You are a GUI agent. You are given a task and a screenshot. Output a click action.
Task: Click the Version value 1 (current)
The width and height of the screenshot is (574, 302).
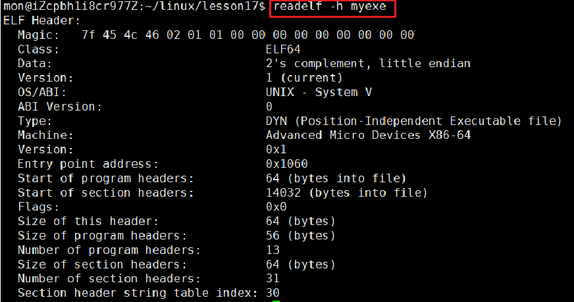[304, 78]
